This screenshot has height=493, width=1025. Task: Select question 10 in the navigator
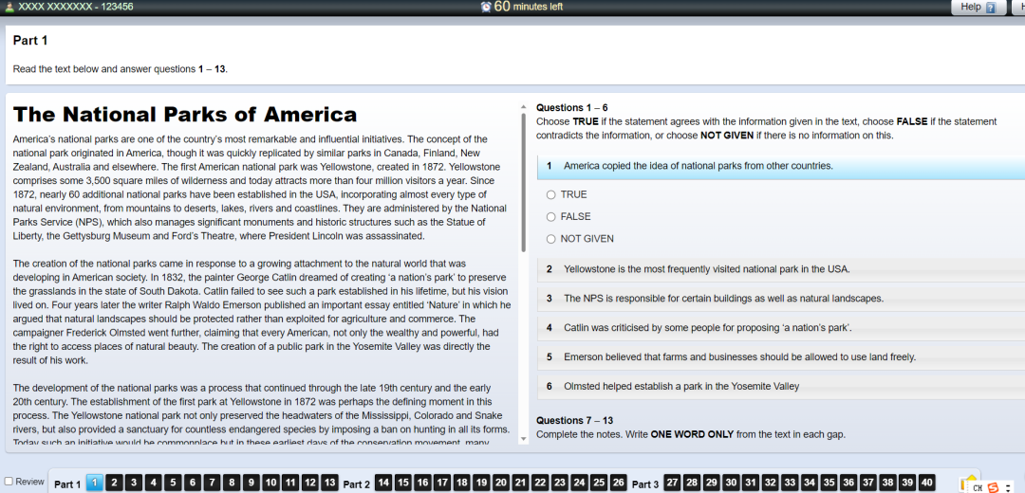tap(270, 484)
